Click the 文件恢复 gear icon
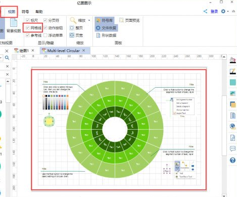 [98, 28]
